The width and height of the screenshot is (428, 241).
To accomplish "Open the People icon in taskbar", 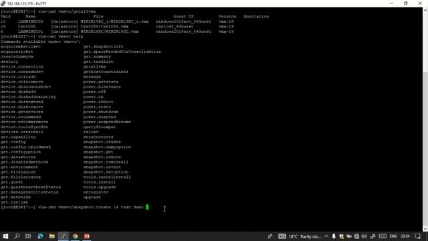I will click(270, 236).
